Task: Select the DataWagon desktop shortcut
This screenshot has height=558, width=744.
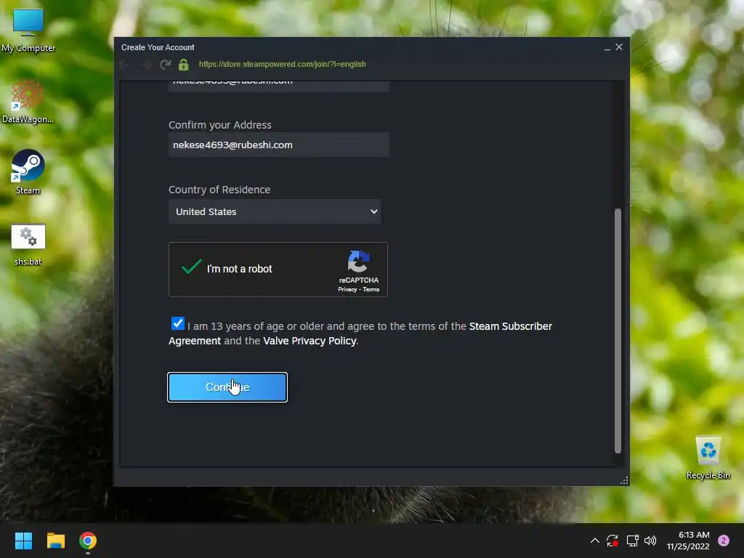Action: tap(28, 102)
